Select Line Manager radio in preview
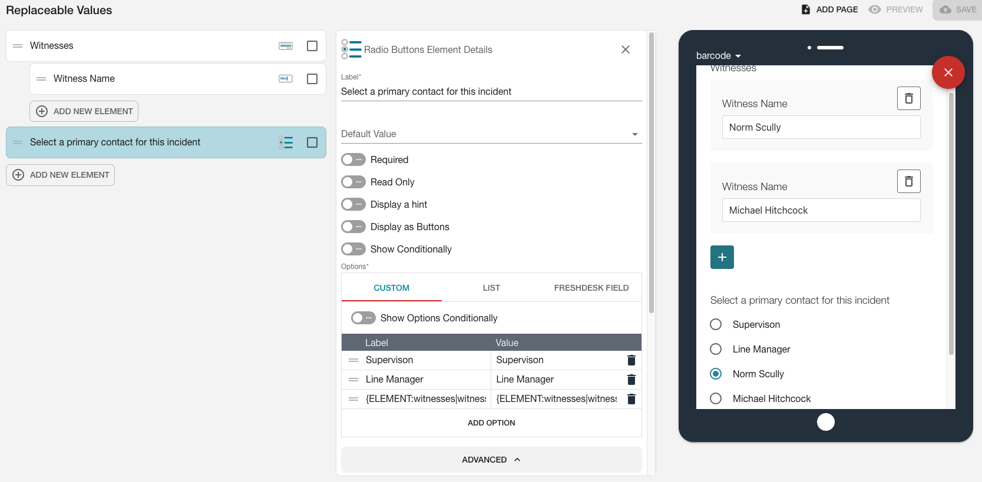The image size is (982, 482). point(716,349)
